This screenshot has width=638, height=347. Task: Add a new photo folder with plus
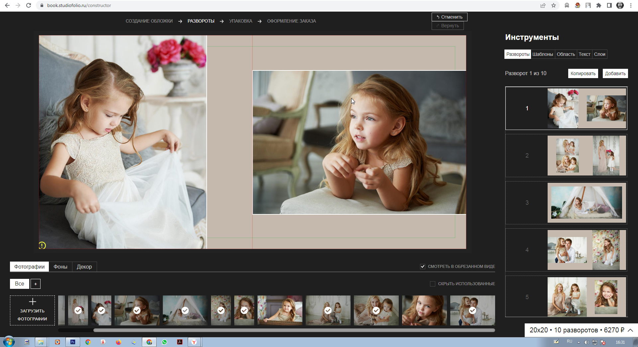[36, 284]
